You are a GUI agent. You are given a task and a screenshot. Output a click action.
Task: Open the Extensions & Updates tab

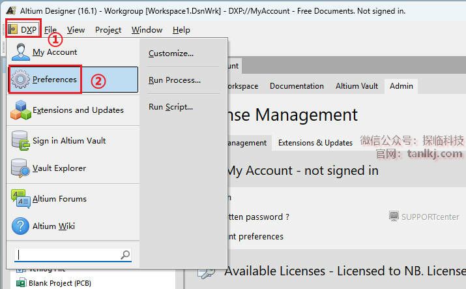(315, 143)
